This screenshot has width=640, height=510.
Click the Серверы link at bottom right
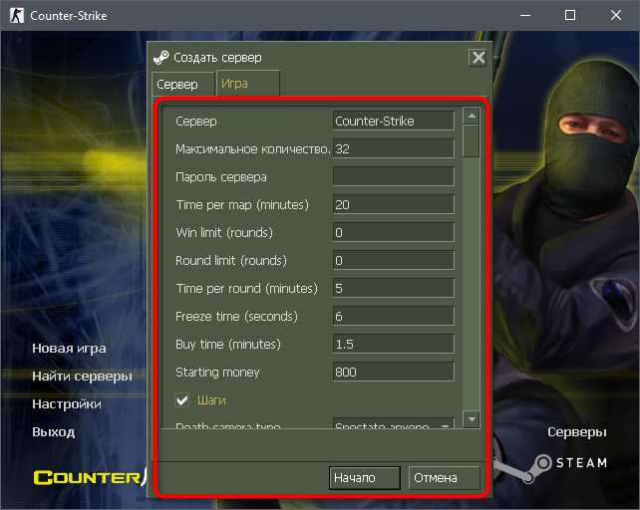pos(577,431)
